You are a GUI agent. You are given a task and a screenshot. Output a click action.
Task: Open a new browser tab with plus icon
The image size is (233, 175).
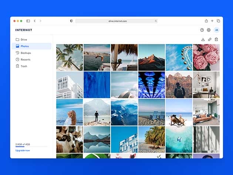pyautogui.click(x=212, y=21)
